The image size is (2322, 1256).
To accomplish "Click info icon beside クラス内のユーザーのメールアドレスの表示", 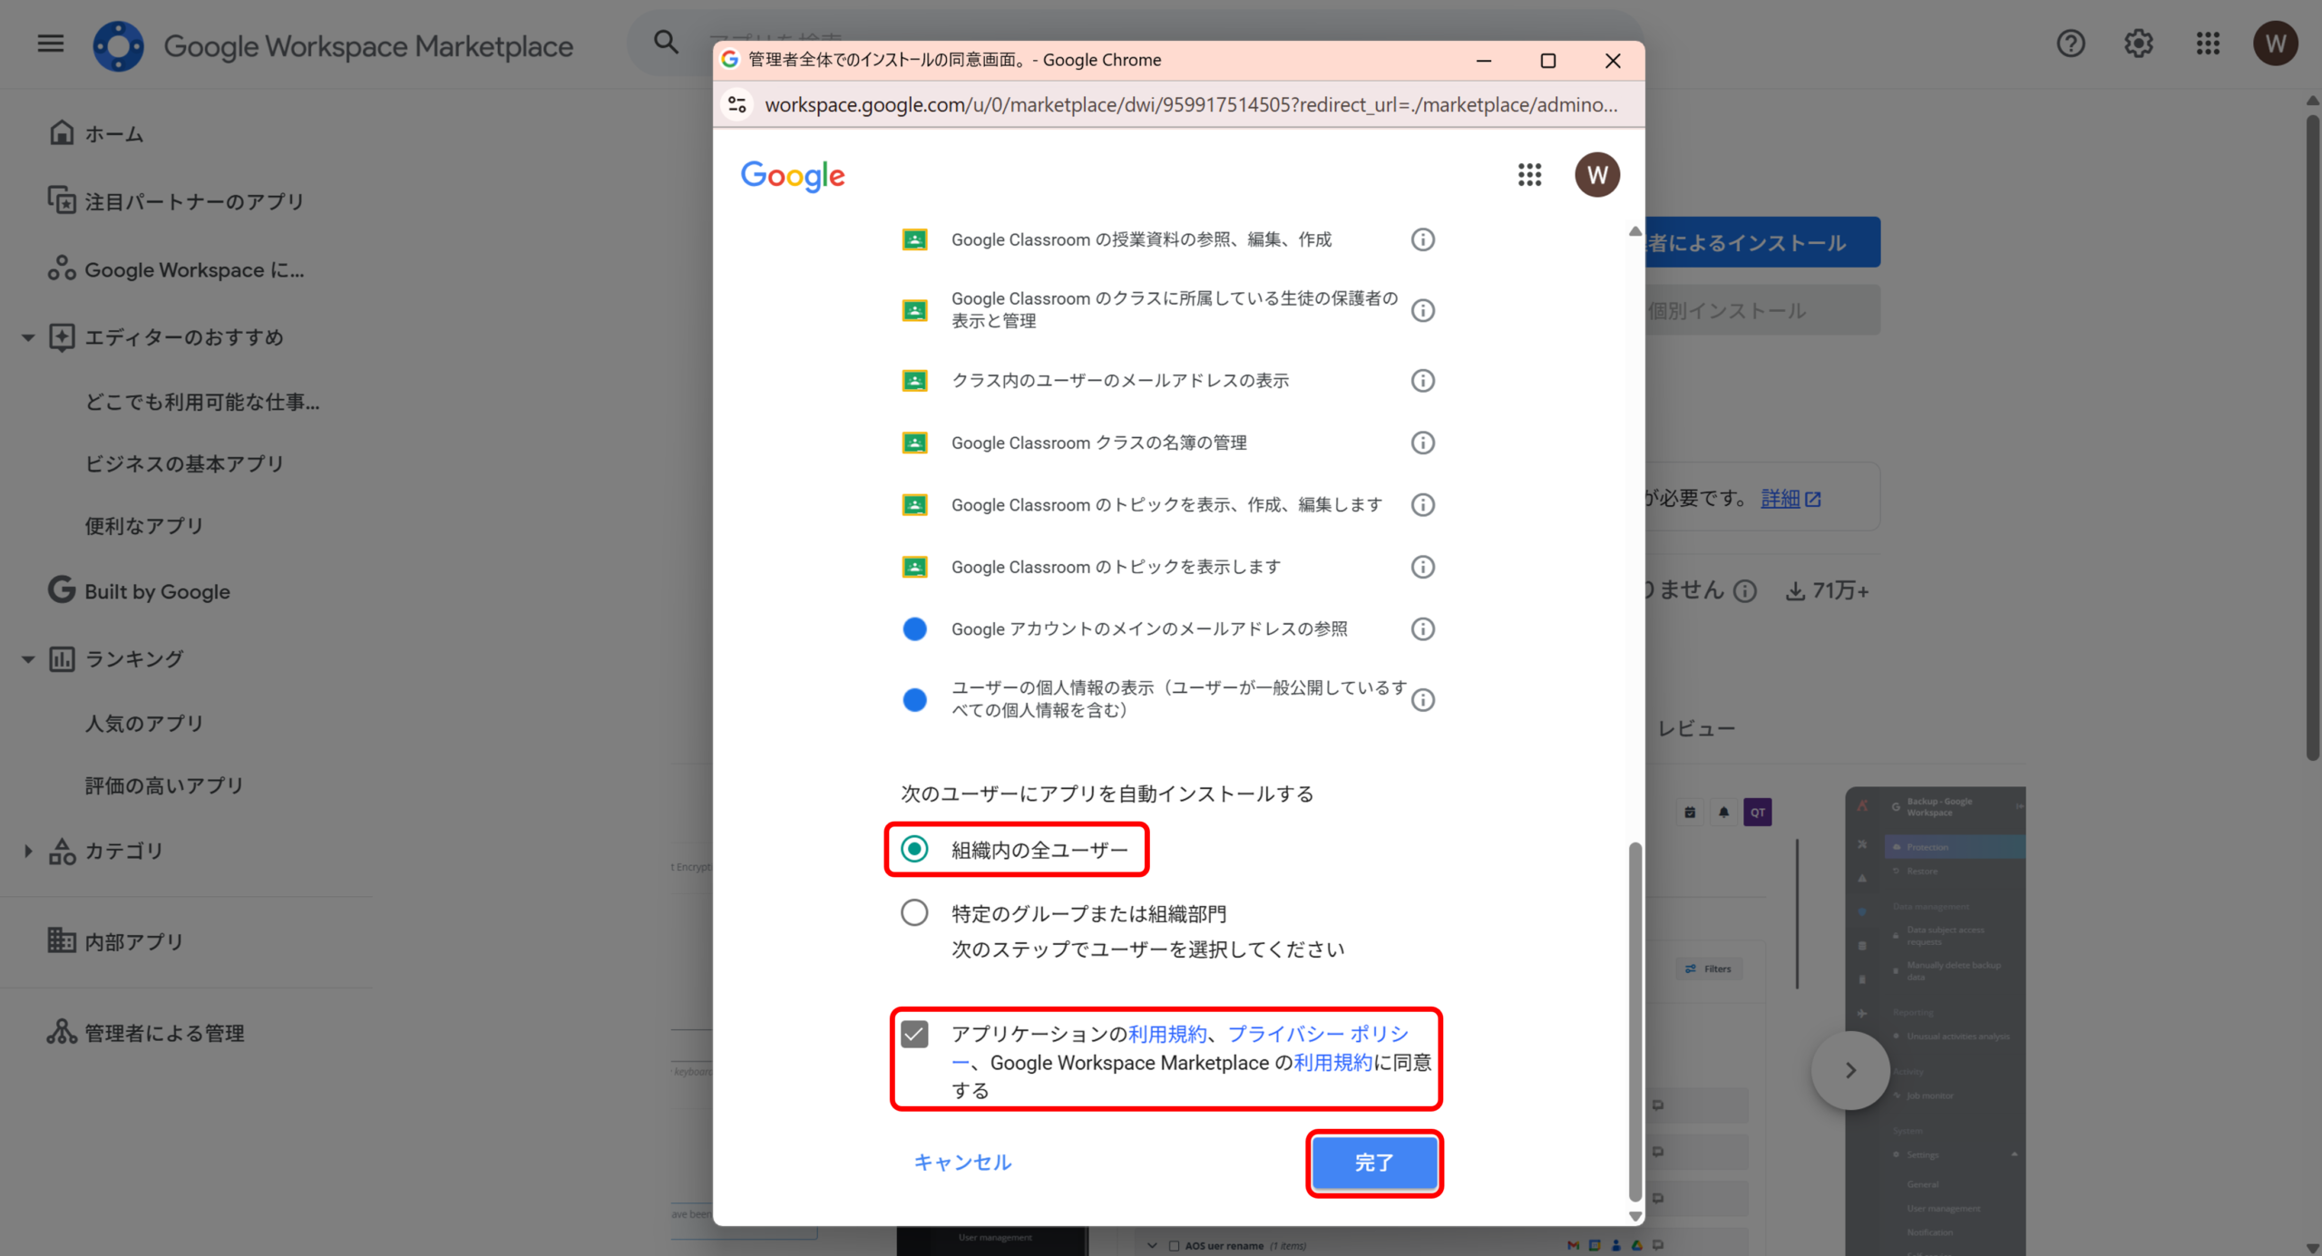I will (1422, 380).
